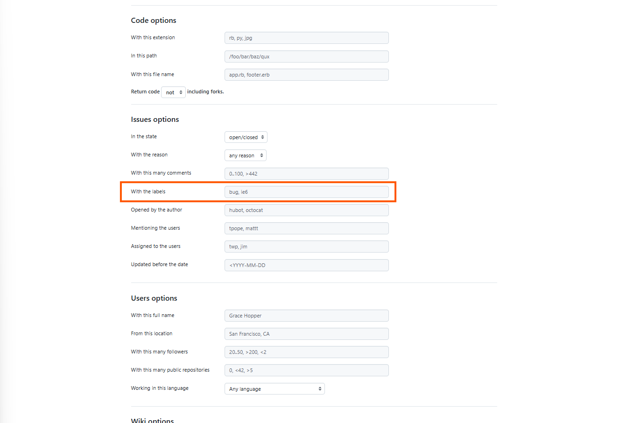The image size is (627, 423).
Task: Click the 'Working in this language' label
Action: [160, 388]
